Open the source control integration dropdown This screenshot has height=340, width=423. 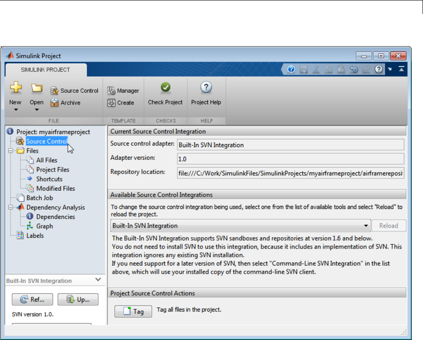point(240,226)
